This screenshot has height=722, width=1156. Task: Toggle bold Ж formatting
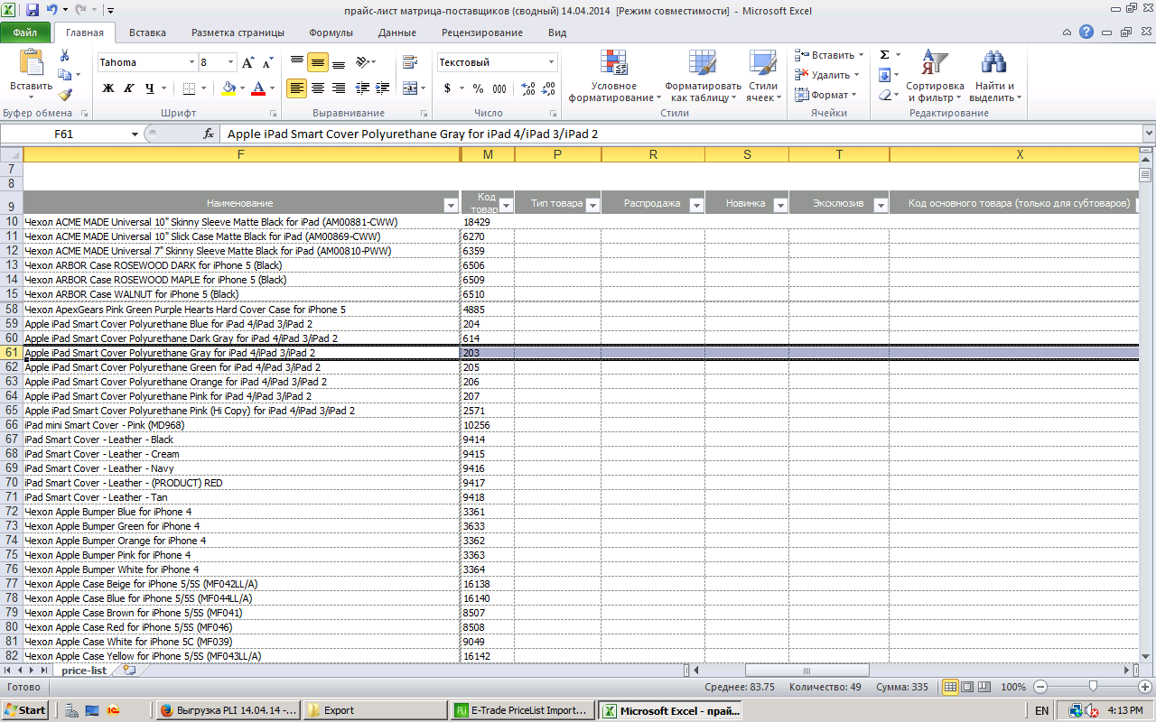click(108, 88)
